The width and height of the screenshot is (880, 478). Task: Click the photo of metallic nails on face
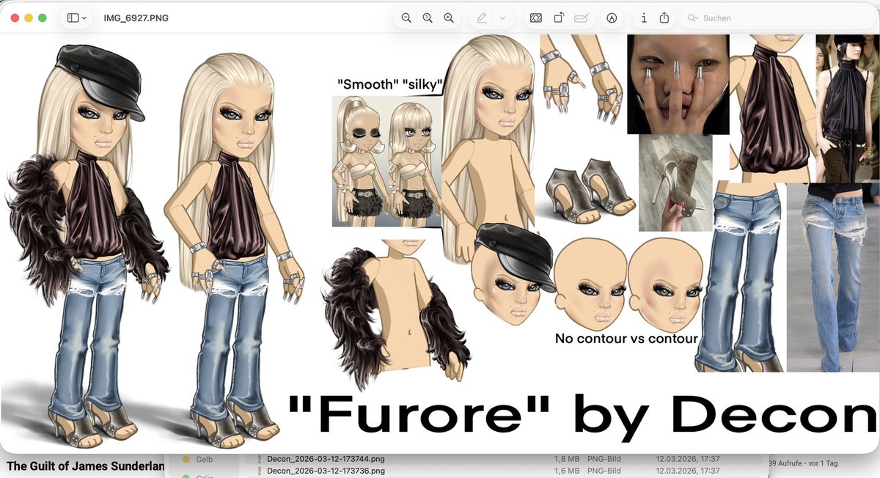tap(678, 84)
